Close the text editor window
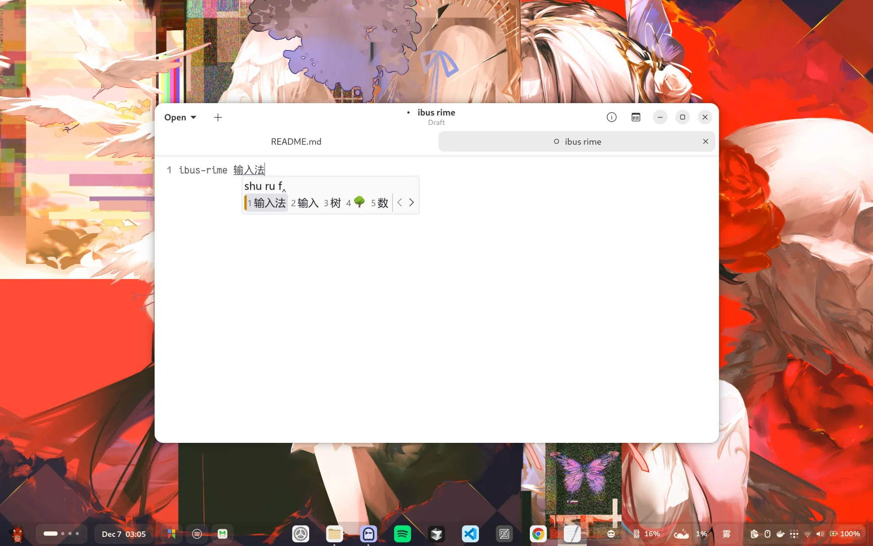This screenshot has height=546, width=873. [705, 117]
